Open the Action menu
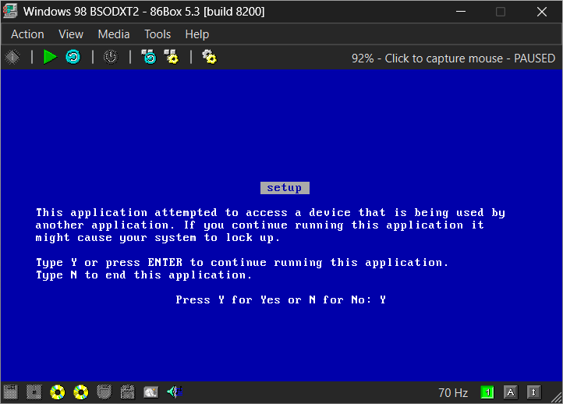 [x=27, y=34]
